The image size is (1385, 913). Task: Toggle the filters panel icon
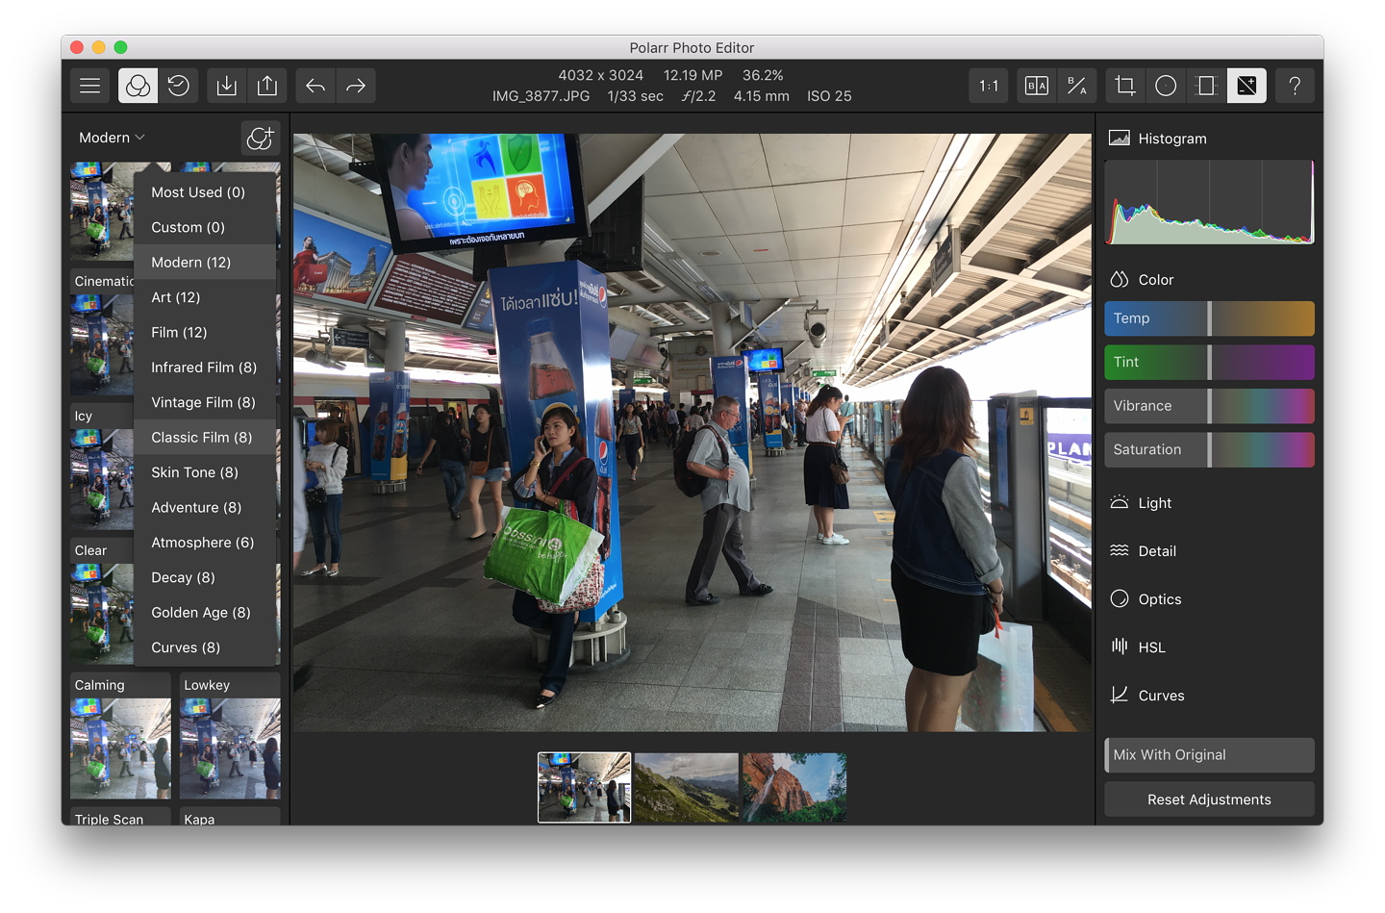pyautogui.click(x=138, y=86)
